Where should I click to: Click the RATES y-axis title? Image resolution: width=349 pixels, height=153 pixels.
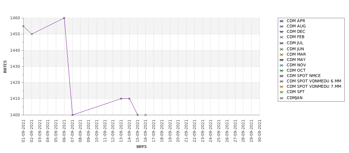click(5, 67)
